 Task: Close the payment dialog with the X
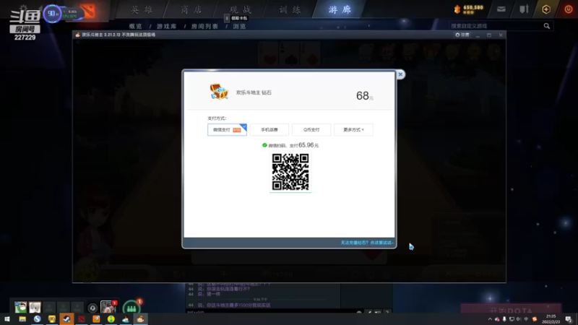tap(400, 74)
